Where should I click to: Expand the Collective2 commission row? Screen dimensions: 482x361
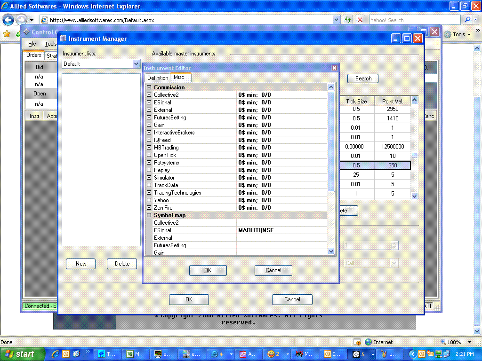149,95
